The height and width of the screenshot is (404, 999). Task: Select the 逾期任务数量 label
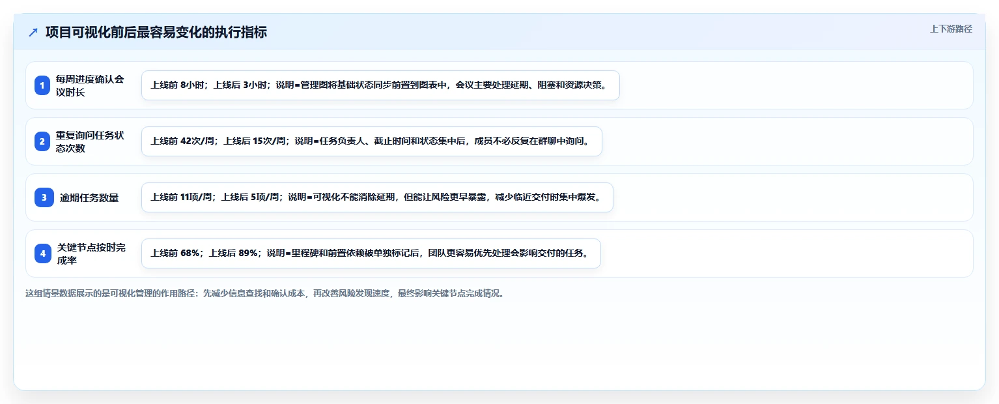[89, 197]
